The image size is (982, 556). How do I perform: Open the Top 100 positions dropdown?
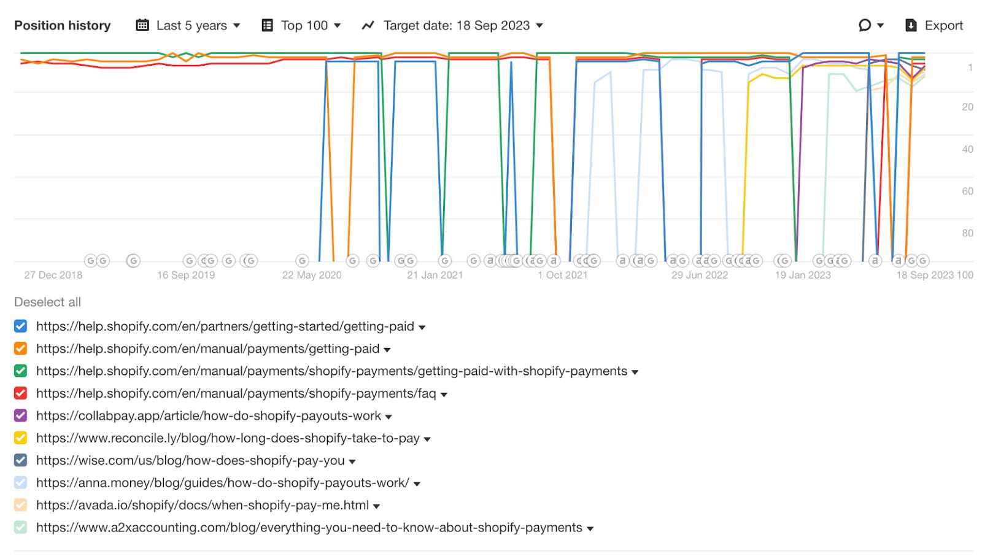pyautogui.click(x=301, y=25)
